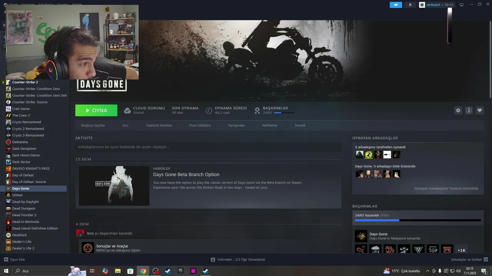
Task: Click the white avatar among friends who played
Action: [387, 154]
